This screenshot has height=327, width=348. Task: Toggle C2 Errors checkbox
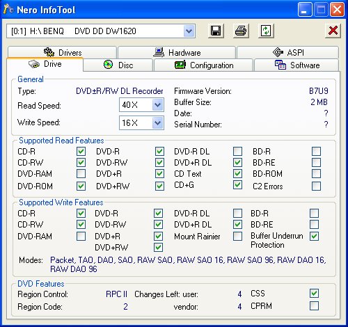coord(317,186)
